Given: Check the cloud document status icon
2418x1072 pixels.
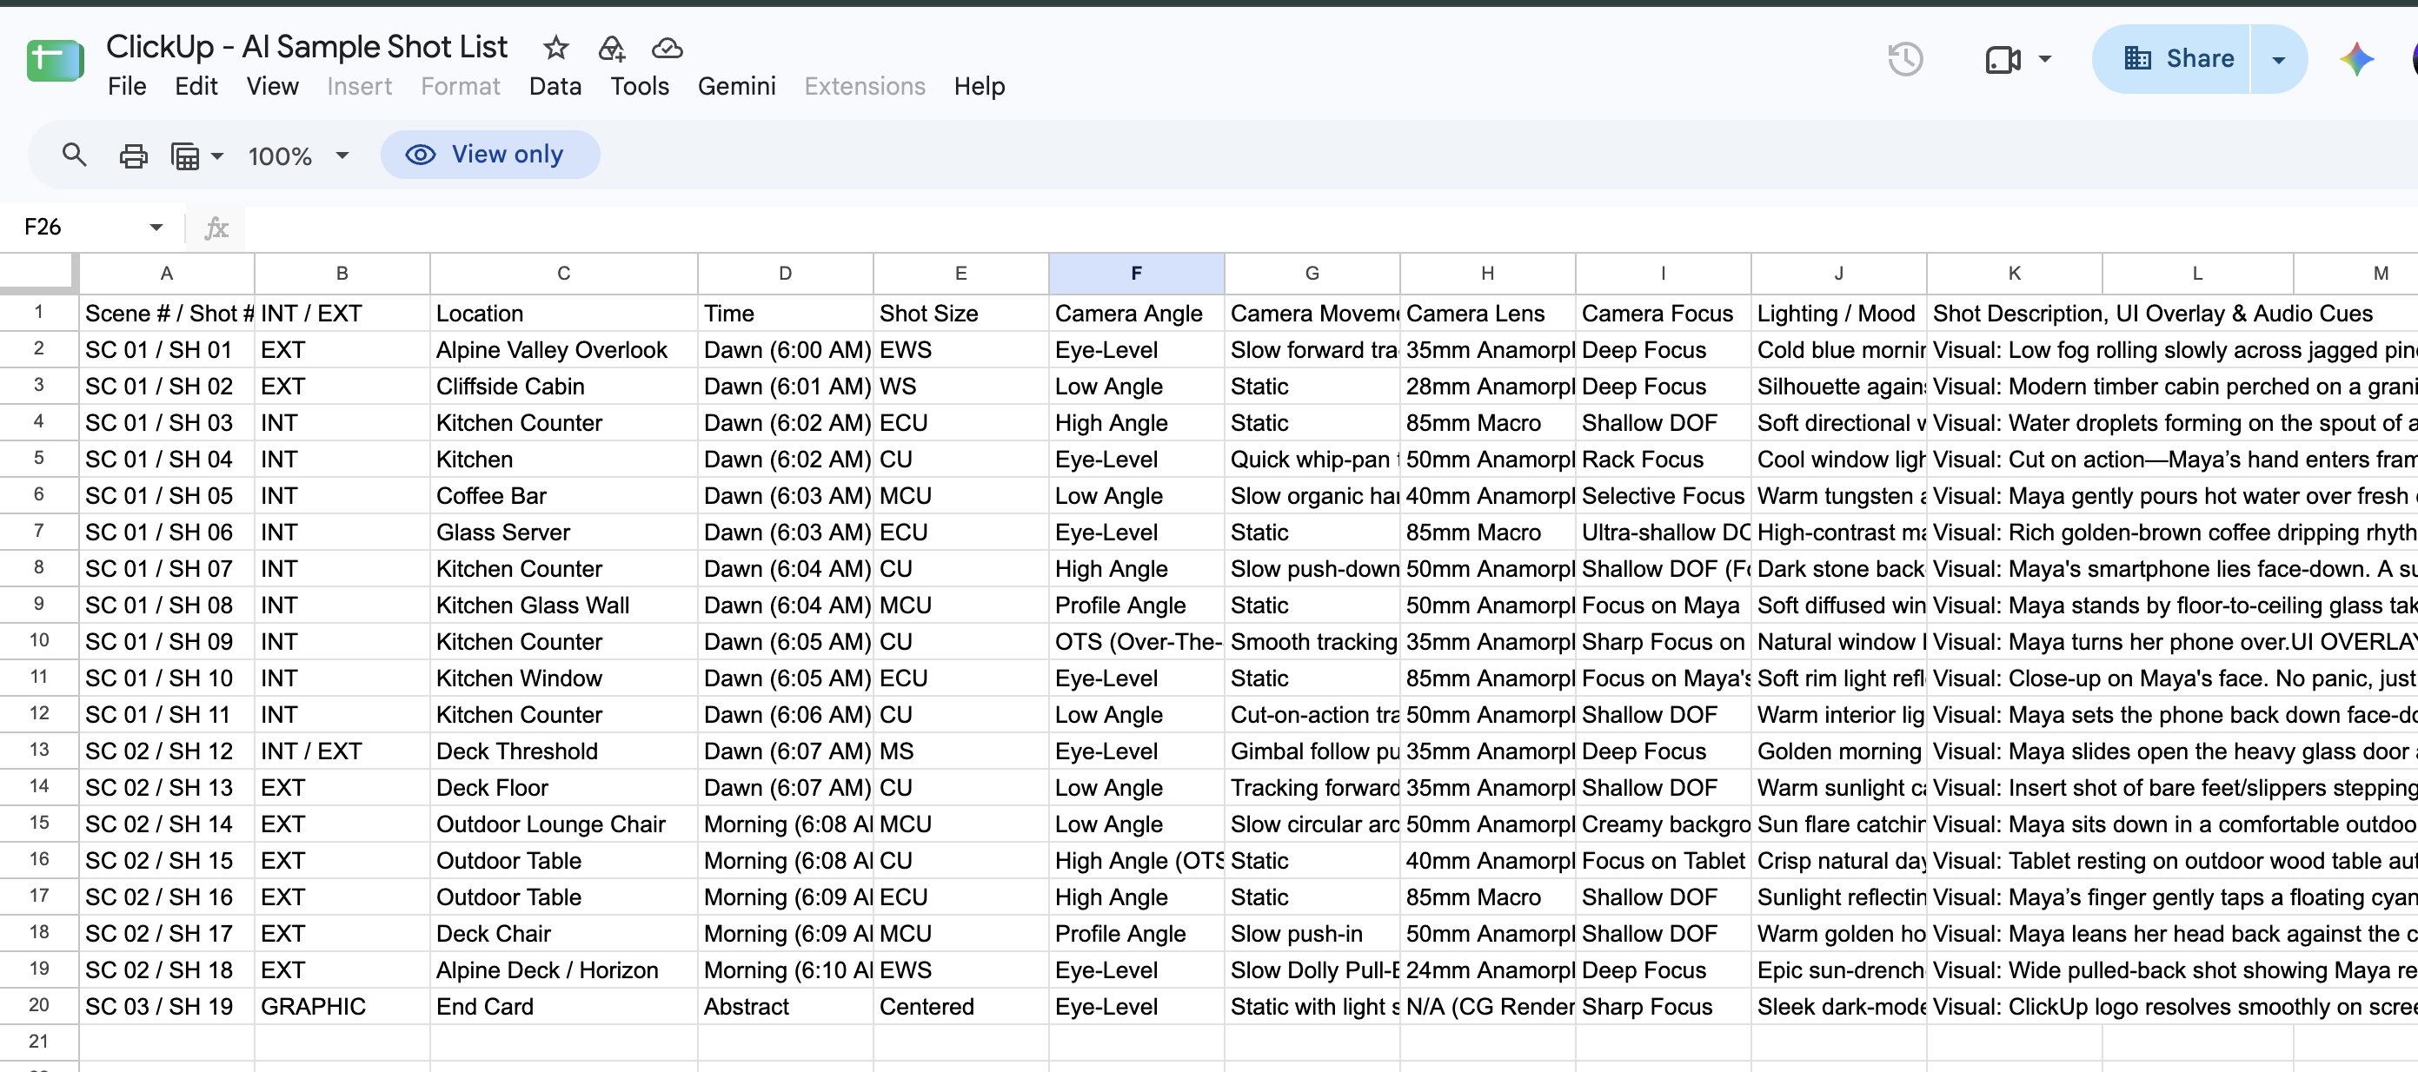Looking at the screenshot, I should (x=668, y=47).
